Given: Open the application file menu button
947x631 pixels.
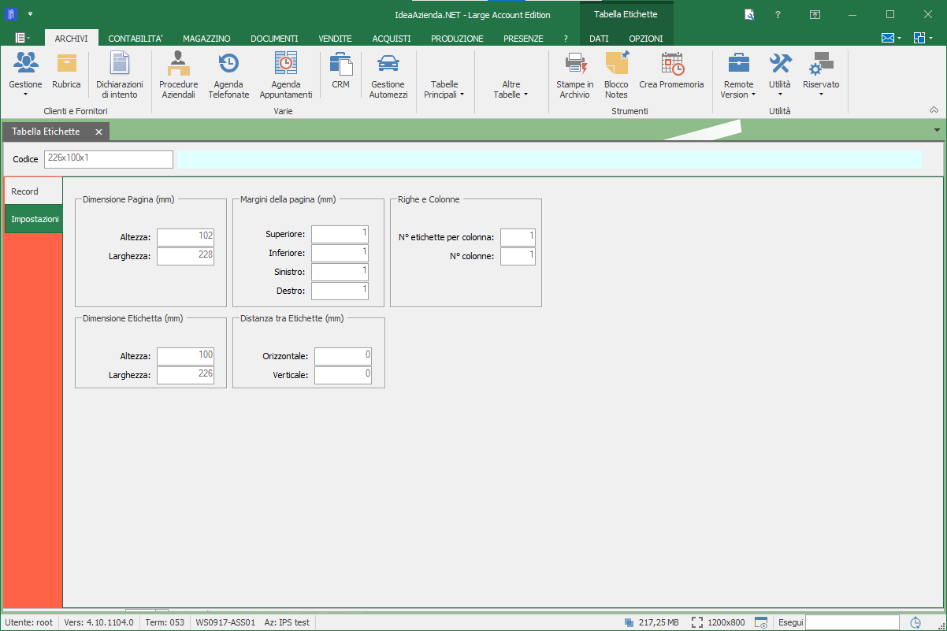Looking at the screenshot, I should coord(23,38).
